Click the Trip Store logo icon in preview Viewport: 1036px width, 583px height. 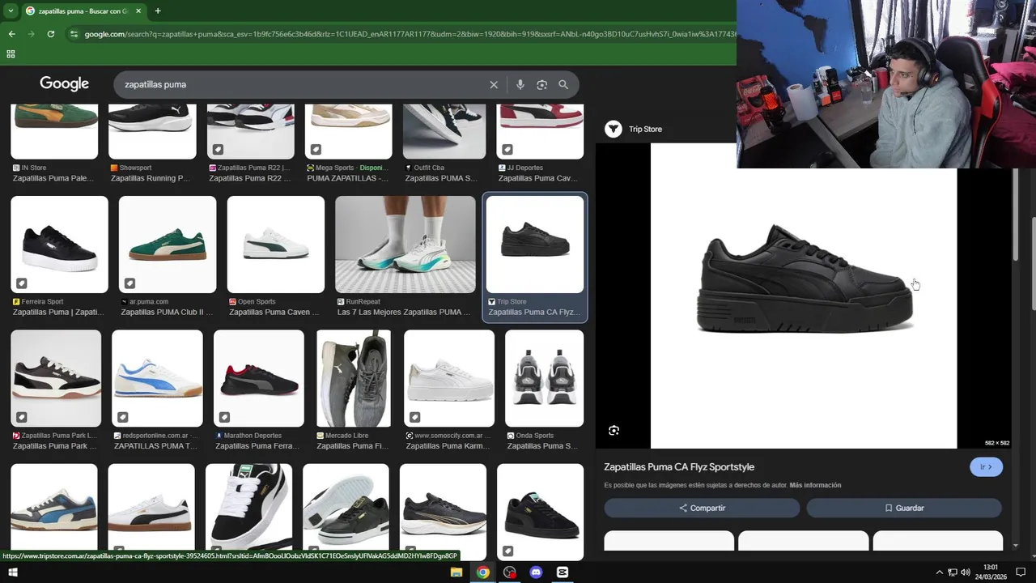(x=614, y=129)
